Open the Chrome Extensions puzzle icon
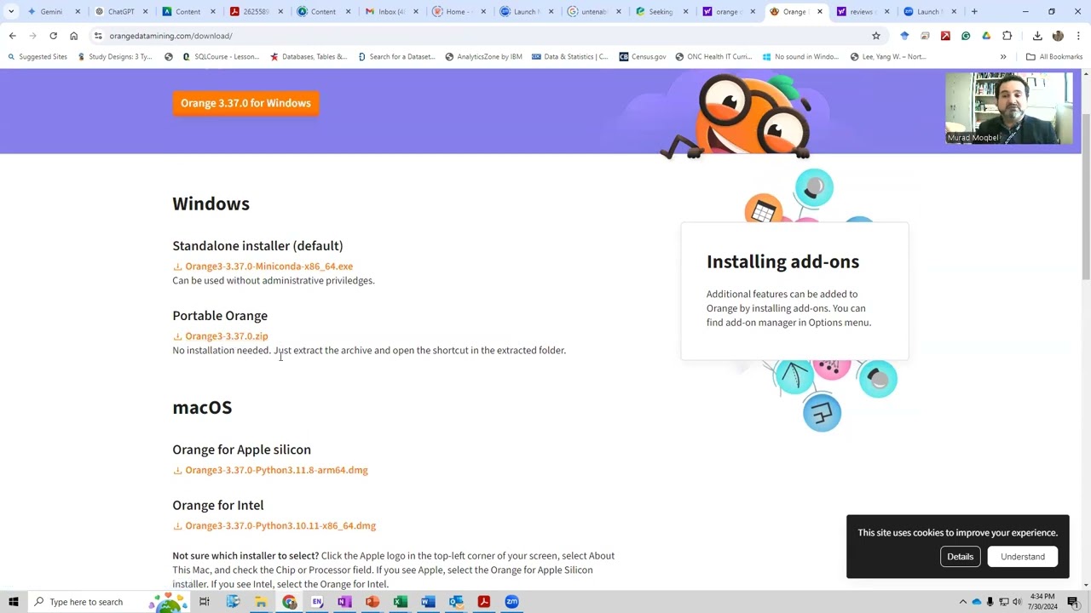Viewport: 1091px width, 613px height. 1007,36
